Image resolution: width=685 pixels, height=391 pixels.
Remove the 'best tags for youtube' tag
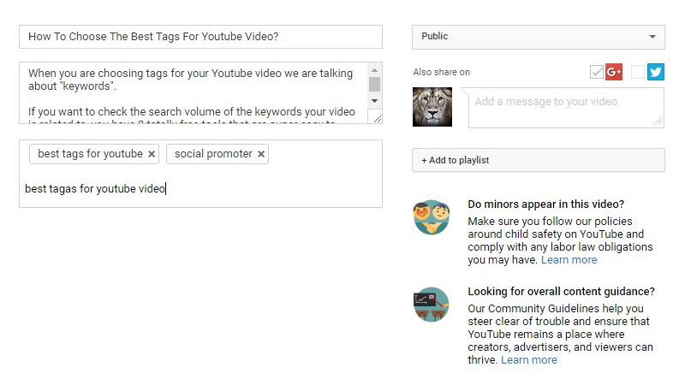[152, 154]
